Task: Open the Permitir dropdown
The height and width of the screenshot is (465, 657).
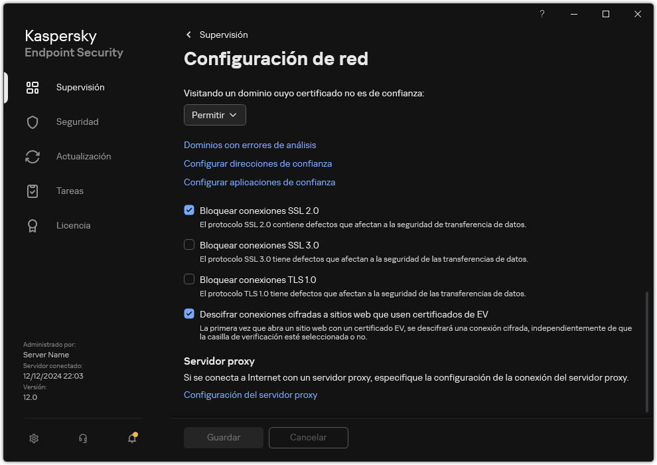Action: click(214, 114)
